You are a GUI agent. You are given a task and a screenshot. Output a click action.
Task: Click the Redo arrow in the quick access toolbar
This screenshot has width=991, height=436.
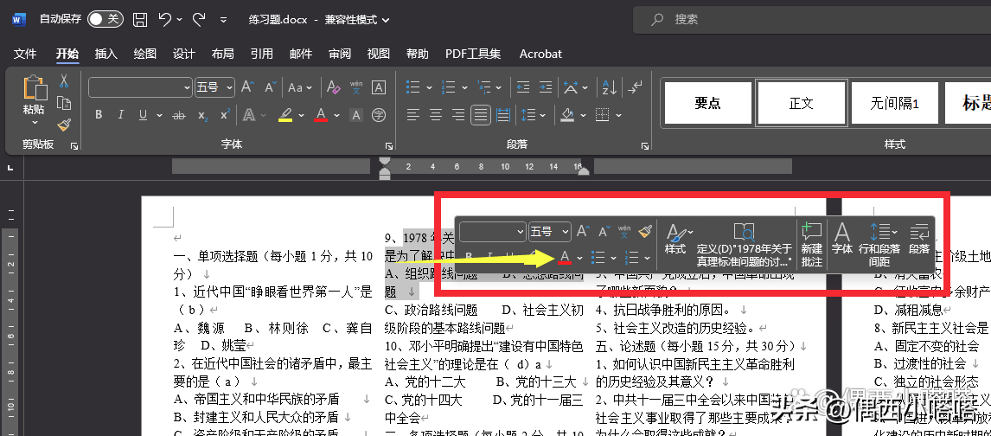coord(198,20)
